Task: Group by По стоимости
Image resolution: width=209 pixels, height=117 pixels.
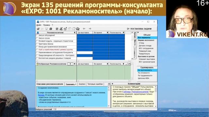Action: pos(144,73)
